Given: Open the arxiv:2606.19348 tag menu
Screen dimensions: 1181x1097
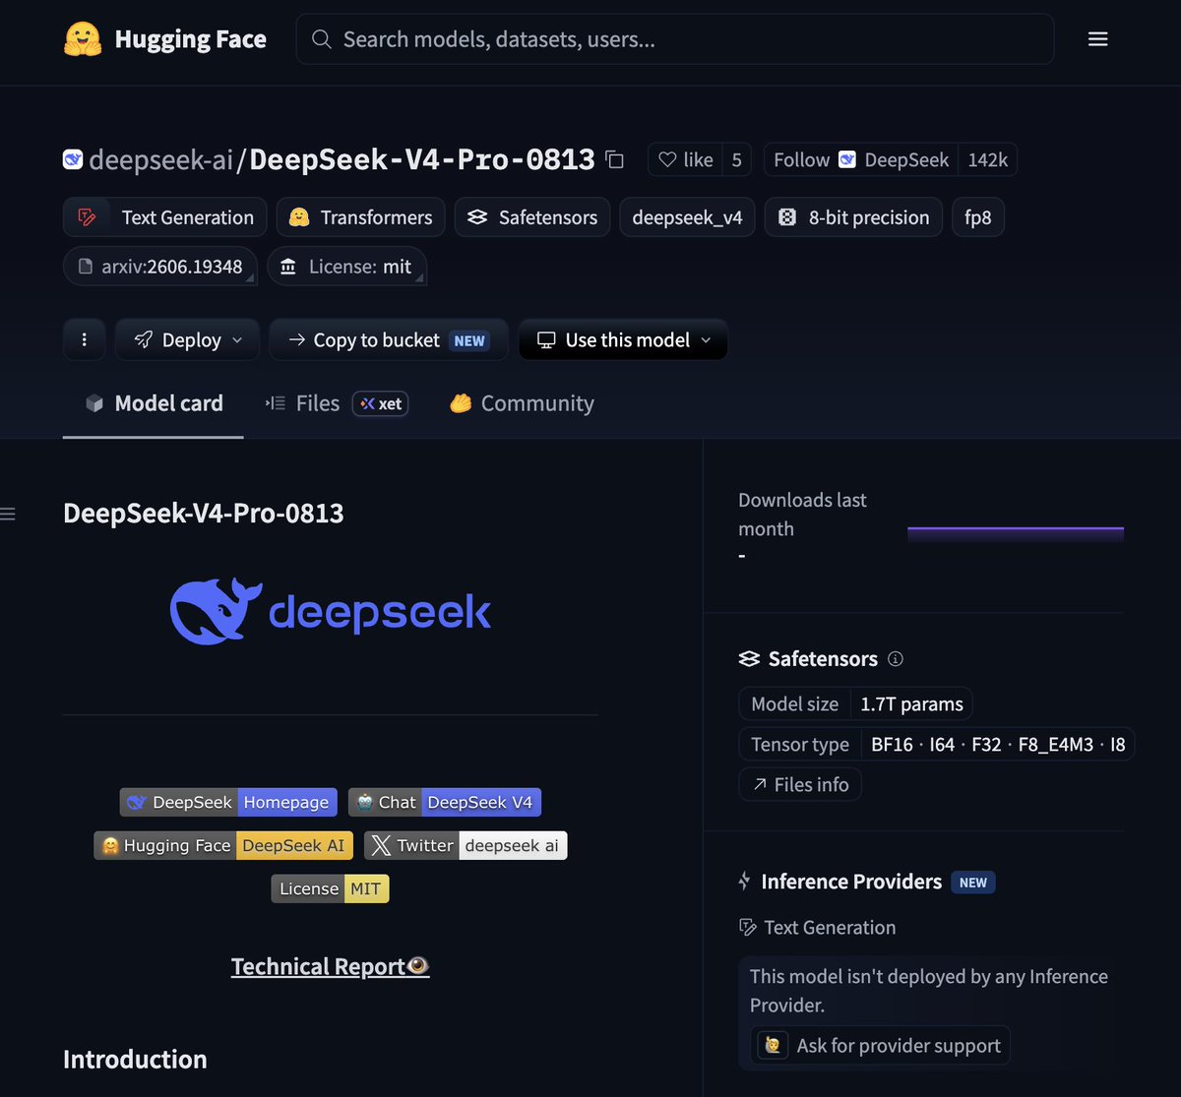Looking at the screenshot, I should coord(160,267).
